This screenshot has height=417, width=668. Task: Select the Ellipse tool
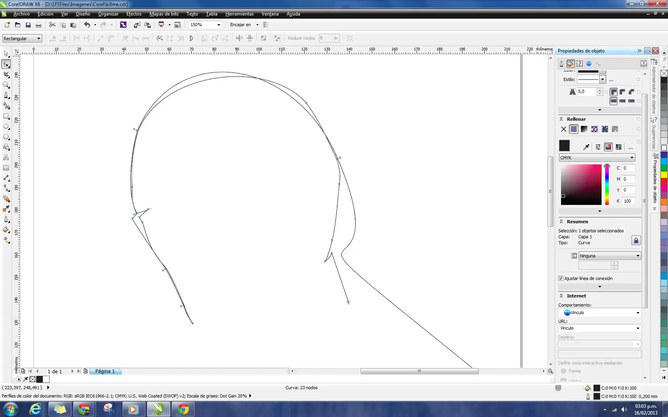[x=6, y=127]
